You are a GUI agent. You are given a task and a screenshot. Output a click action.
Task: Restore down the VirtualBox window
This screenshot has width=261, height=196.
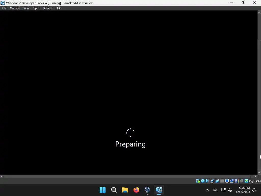pos(243,3)
